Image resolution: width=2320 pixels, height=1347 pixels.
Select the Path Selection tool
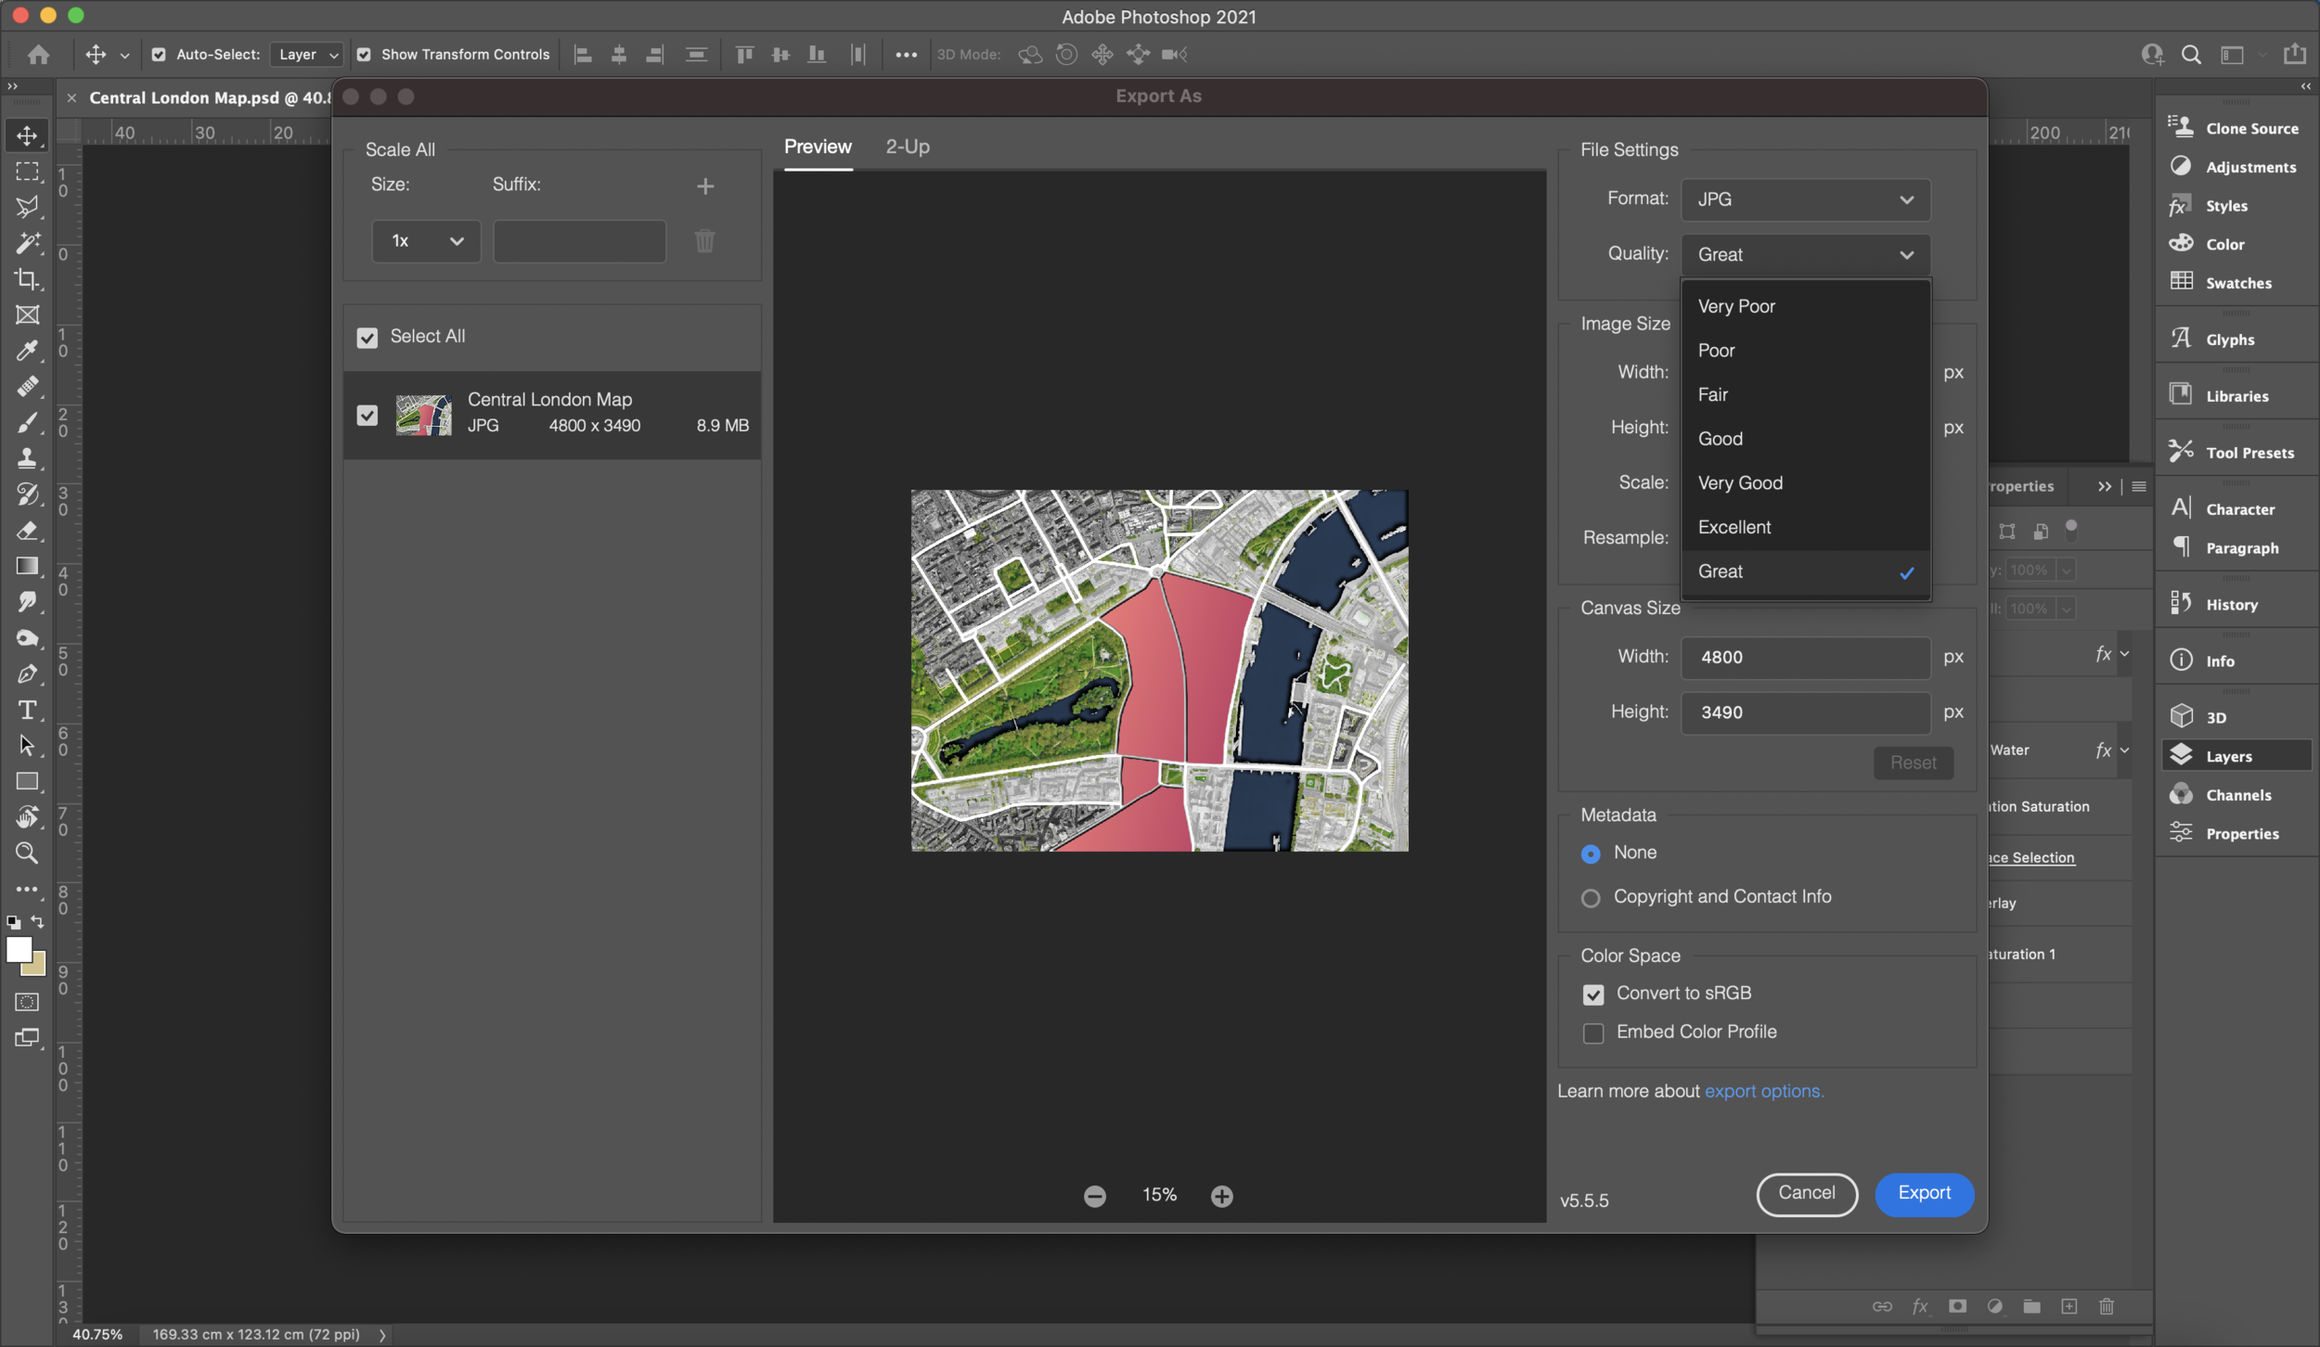tap(27, 745)
